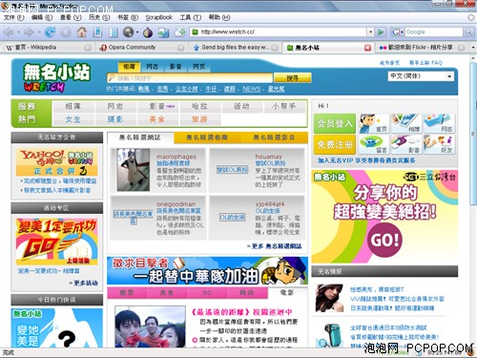Click the Stop loading icon
This screenshot has height=358, width=477.
point(66,32)
